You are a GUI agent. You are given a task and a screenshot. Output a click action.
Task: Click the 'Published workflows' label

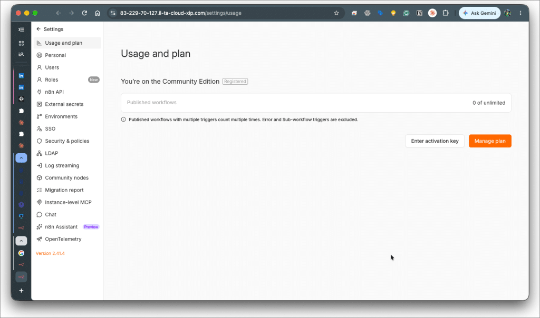(x=151, y=103)
